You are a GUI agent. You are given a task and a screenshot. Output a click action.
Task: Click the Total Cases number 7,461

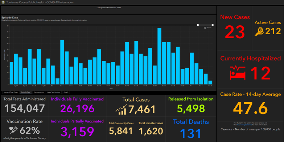142,109
